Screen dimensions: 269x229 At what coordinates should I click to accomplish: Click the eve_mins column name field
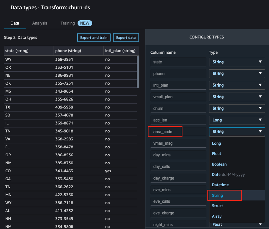(178, 190)
